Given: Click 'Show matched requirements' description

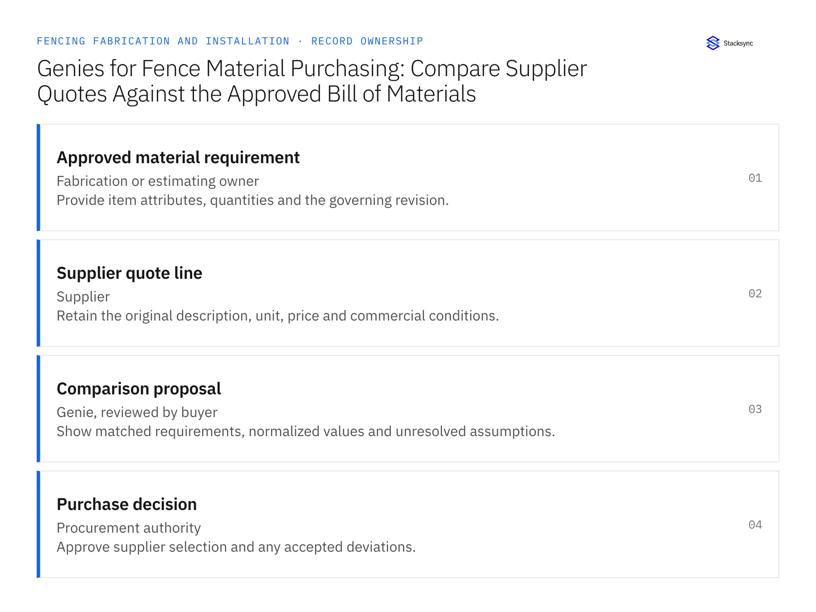Looking at the screenshot, I should tap(306, 432).
